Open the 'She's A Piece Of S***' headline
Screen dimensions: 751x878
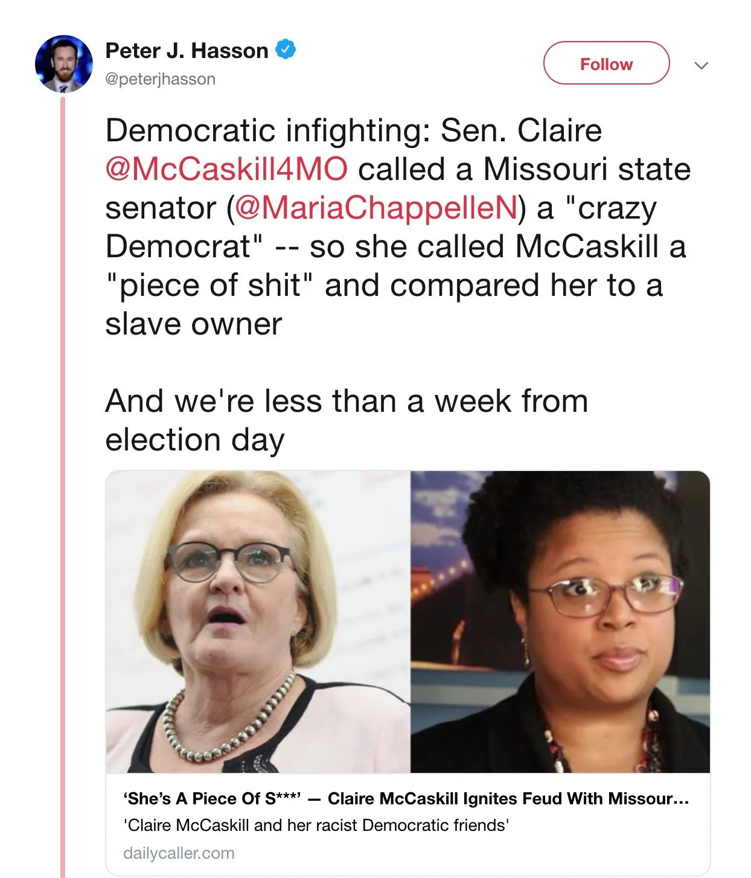coord(406,799)
